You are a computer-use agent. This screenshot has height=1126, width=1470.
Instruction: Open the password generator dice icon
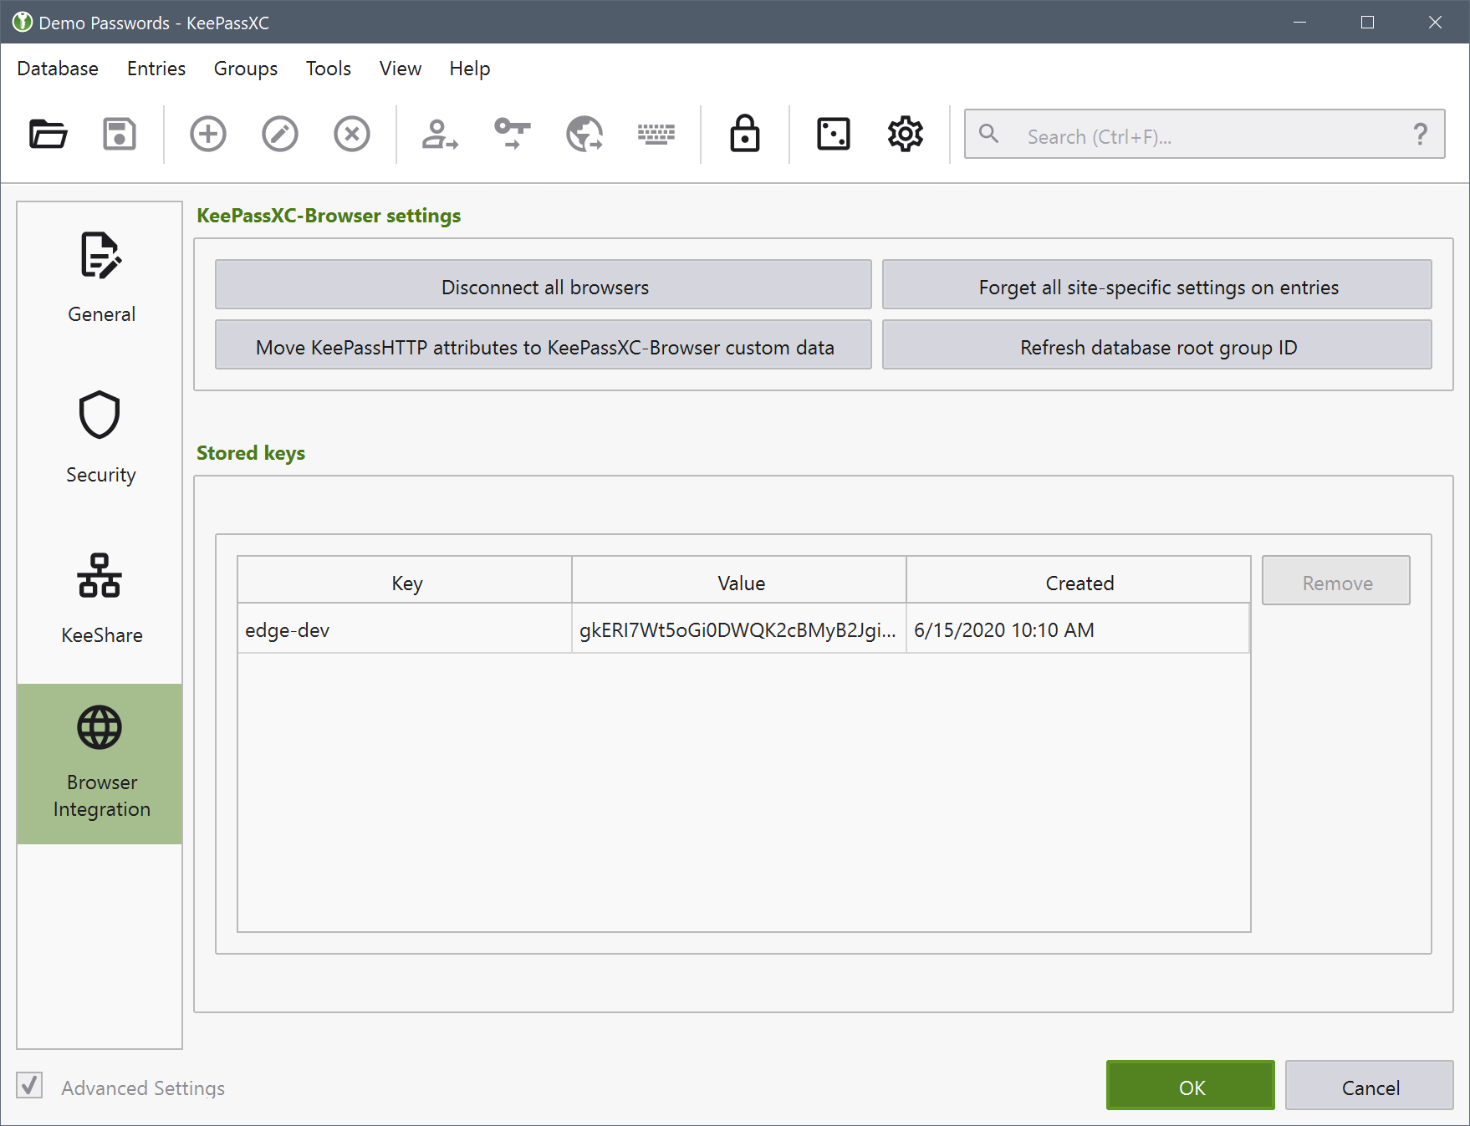833,134
